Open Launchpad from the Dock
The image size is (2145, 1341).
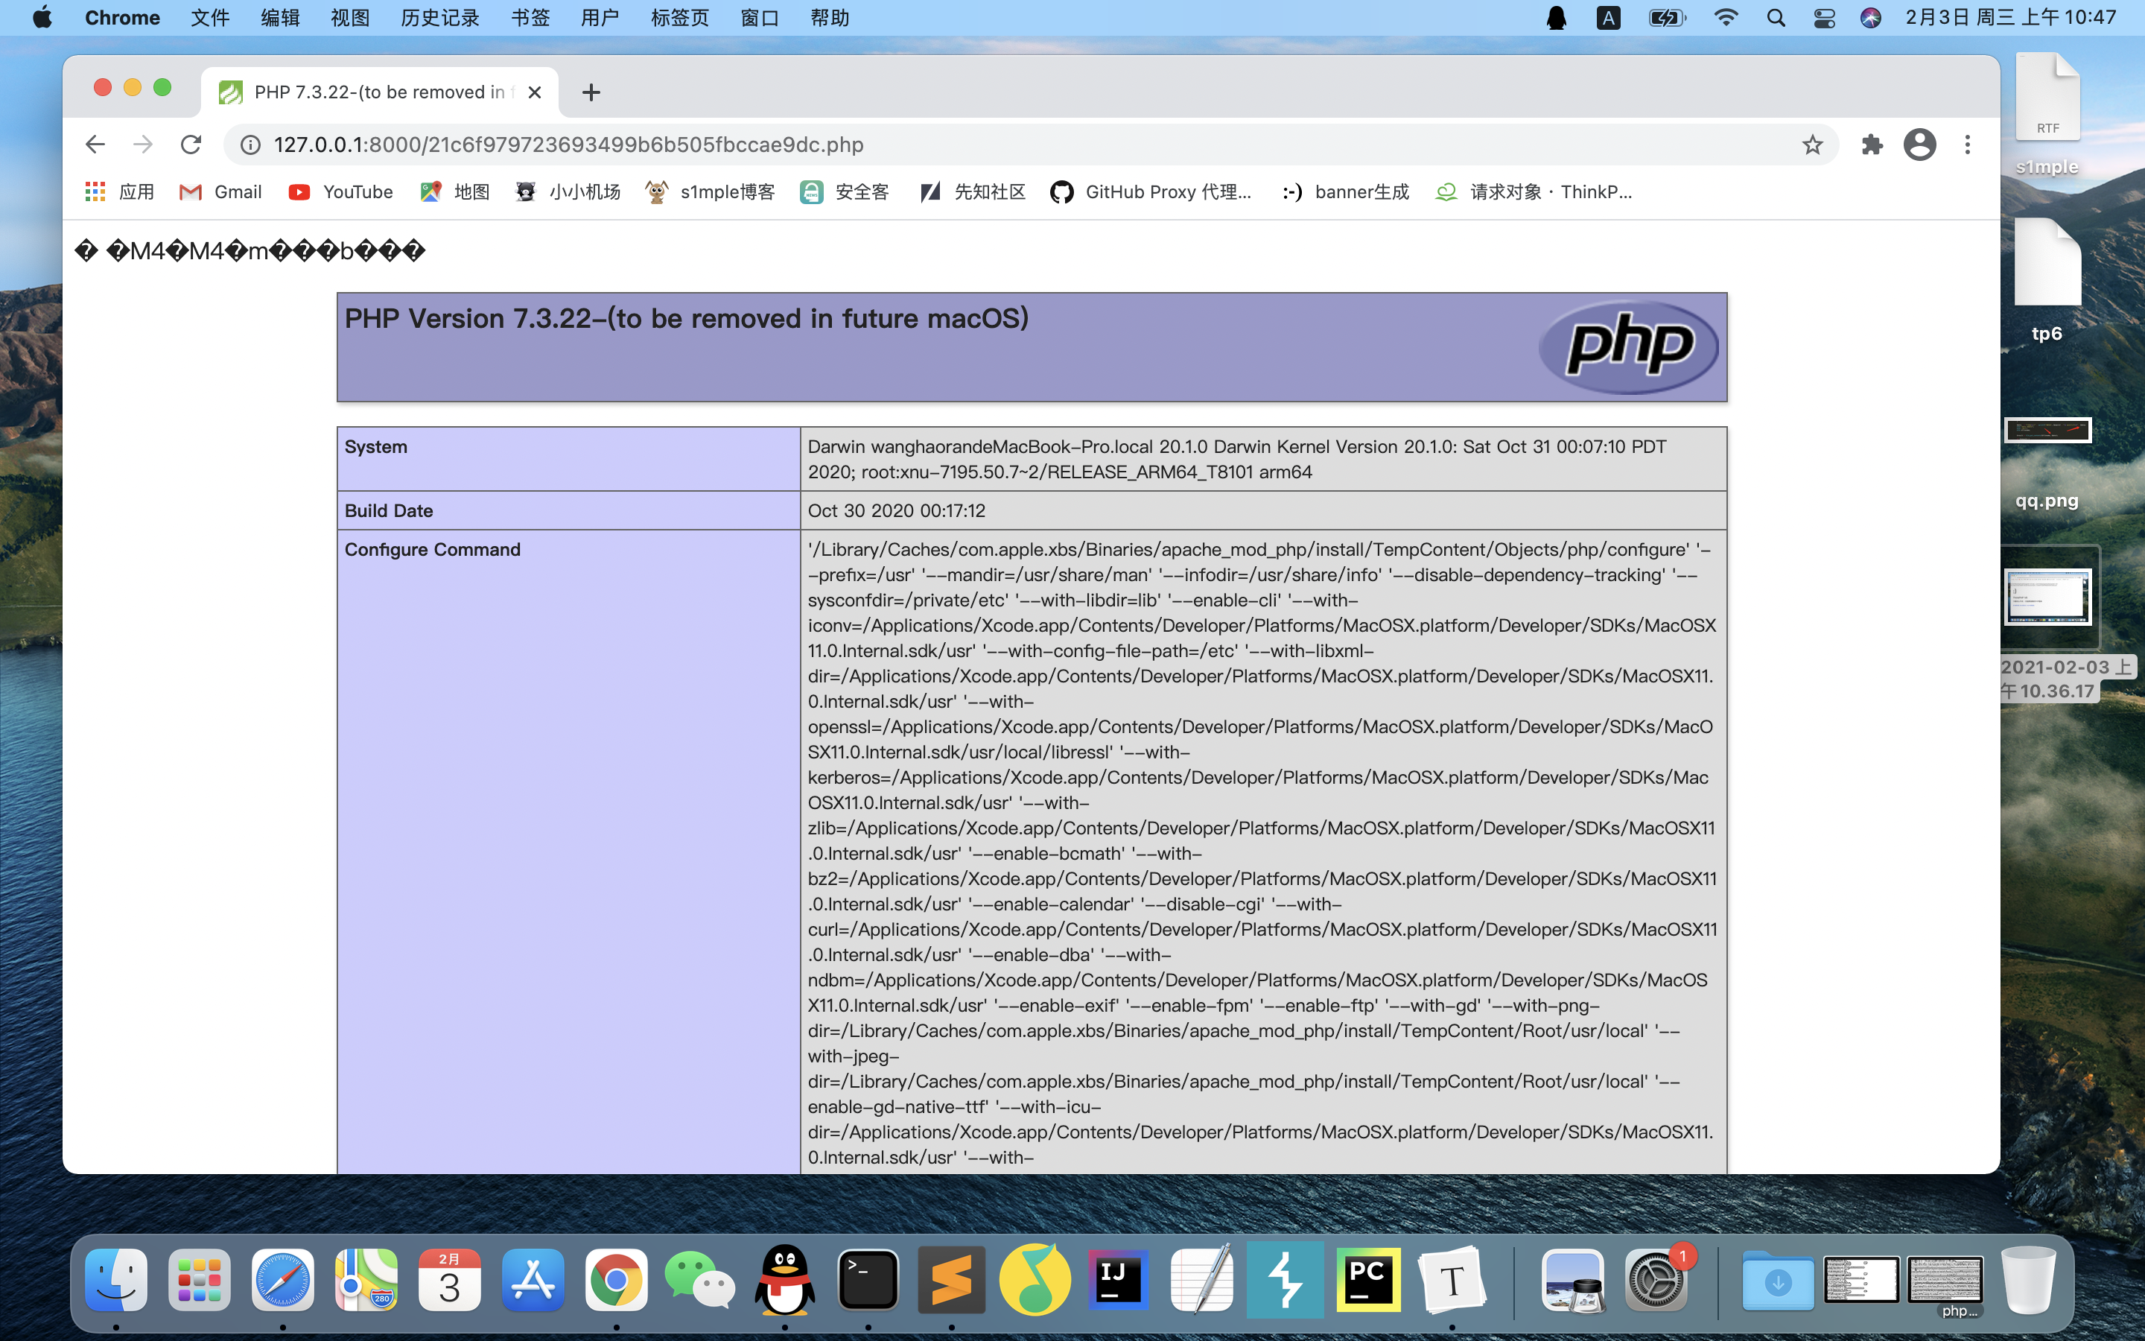point(200,1280)
